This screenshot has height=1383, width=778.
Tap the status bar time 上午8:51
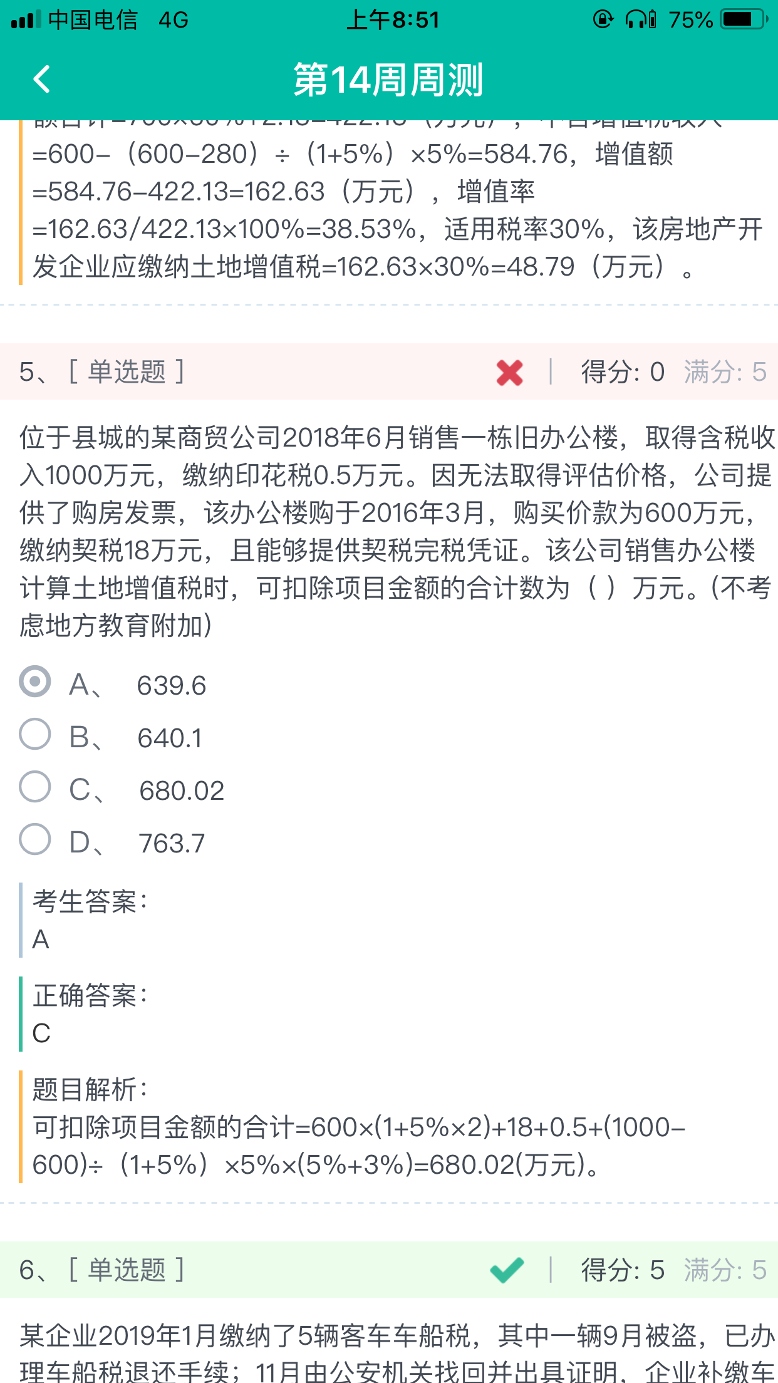pyautogui.click(x=393, y=20)
